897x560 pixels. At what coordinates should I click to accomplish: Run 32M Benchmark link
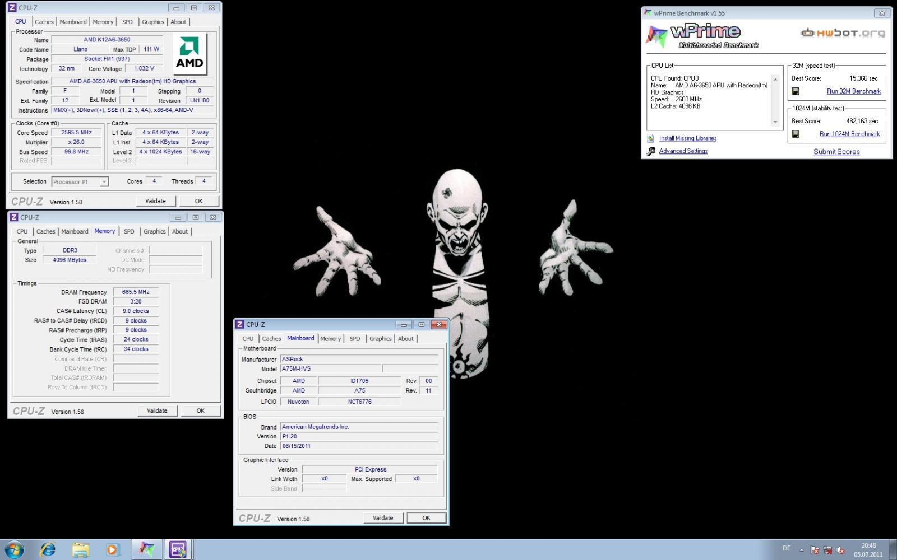pyautogui.click(x=854, y=91)
